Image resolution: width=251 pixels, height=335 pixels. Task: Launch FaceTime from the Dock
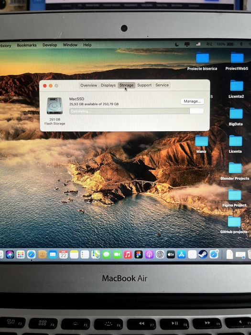click(x=117, y=255)
